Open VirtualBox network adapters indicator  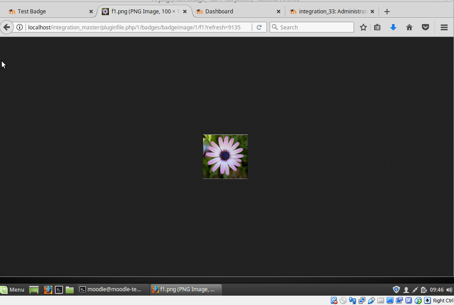pos(362,301)
